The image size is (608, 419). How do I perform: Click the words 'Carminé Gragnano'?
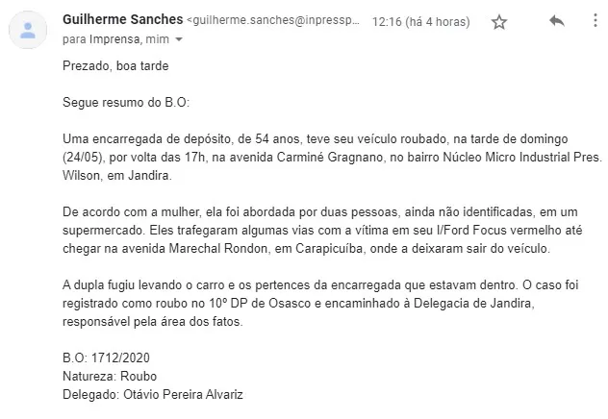tap(330, 158)
